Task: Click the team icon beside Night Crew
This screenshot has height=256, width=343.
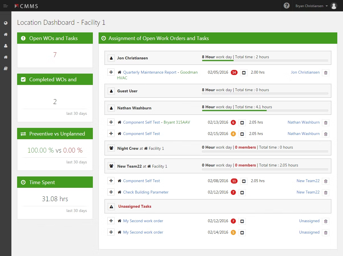Action: 111,148
